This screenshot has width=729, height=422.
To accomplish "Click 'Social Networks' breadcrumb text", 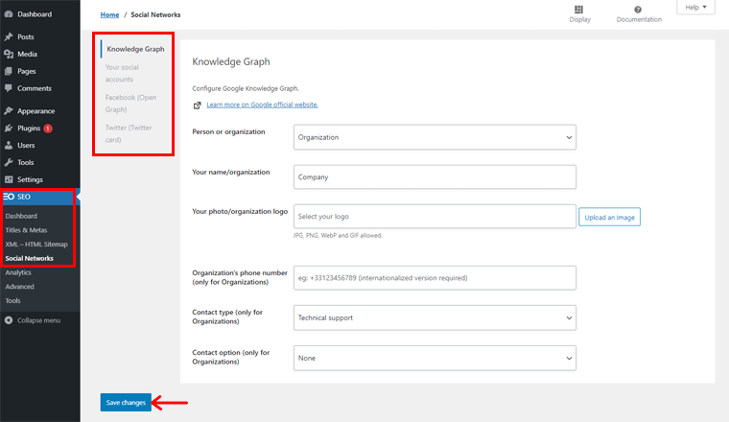I will [155, 15].
